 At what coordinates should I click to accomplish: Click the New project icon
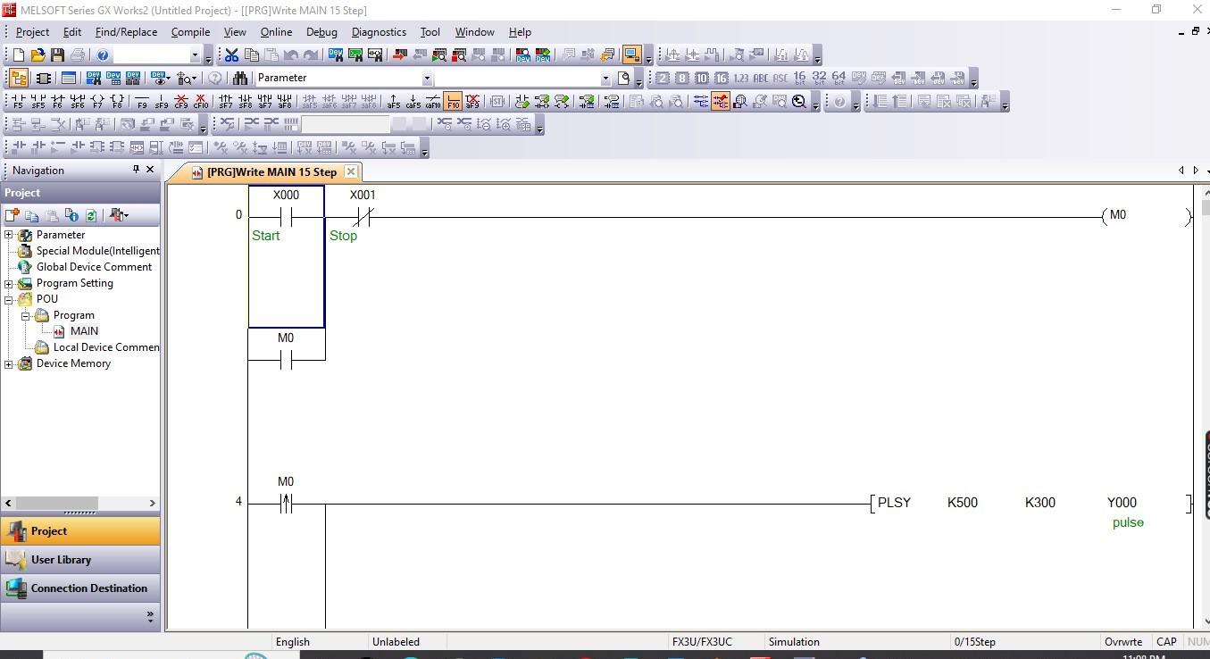20,55
